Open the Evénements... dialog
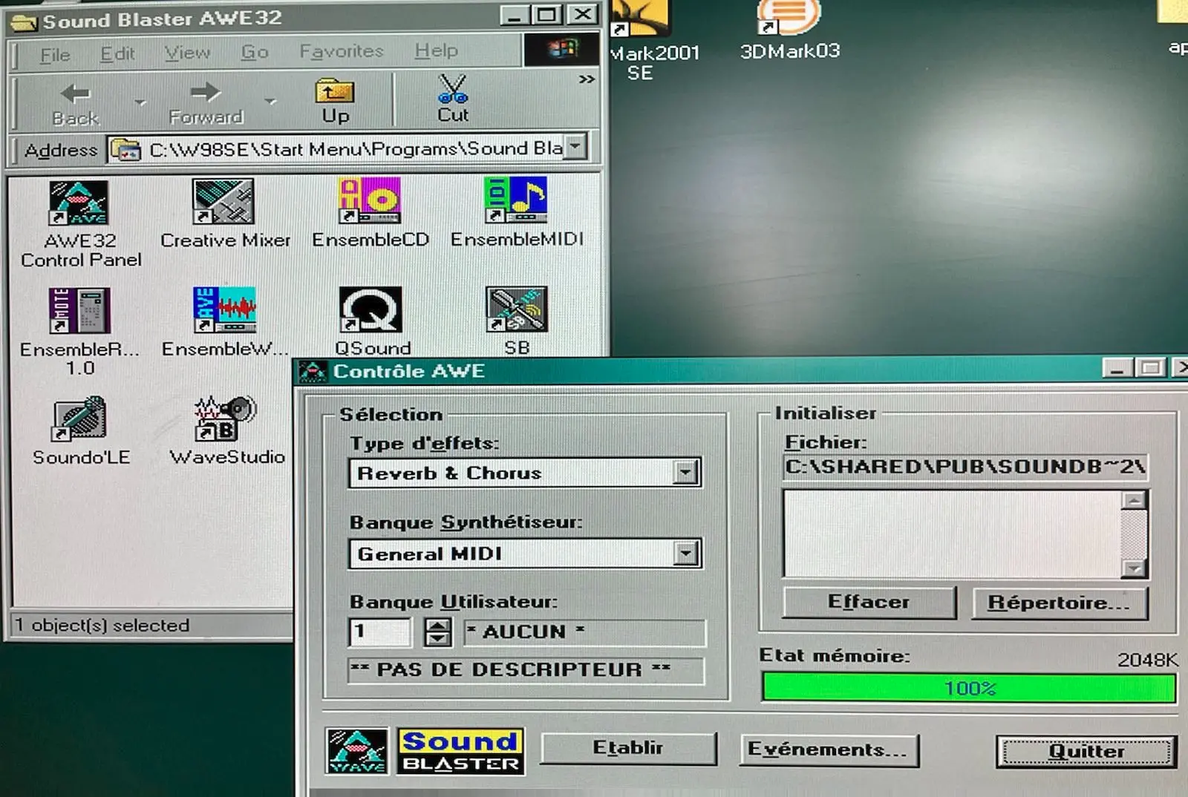The image size is (1188, 797). 829,750
